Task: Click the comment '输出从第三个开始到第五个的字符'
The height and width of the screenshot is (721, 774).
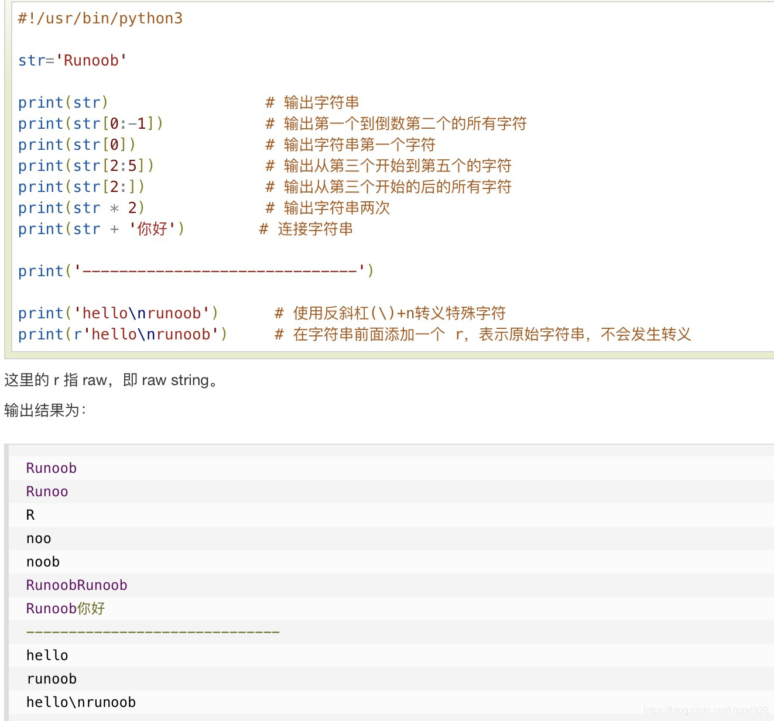Action: pyautogui.click(x=398, y=166)
